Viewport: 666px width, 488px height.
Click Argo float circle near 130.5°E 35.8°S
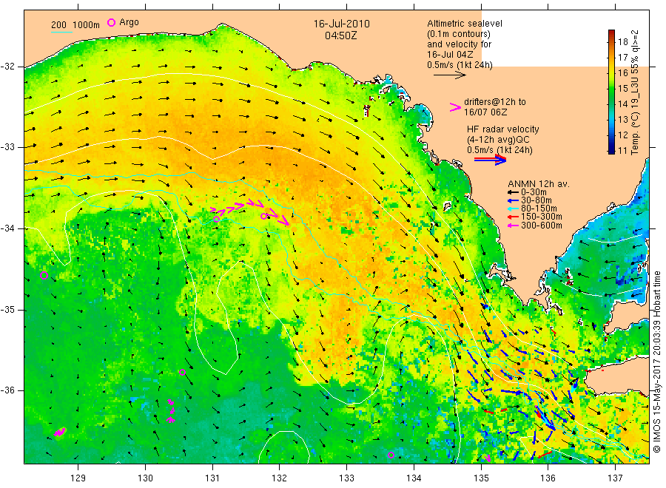[x=182, y=372]
